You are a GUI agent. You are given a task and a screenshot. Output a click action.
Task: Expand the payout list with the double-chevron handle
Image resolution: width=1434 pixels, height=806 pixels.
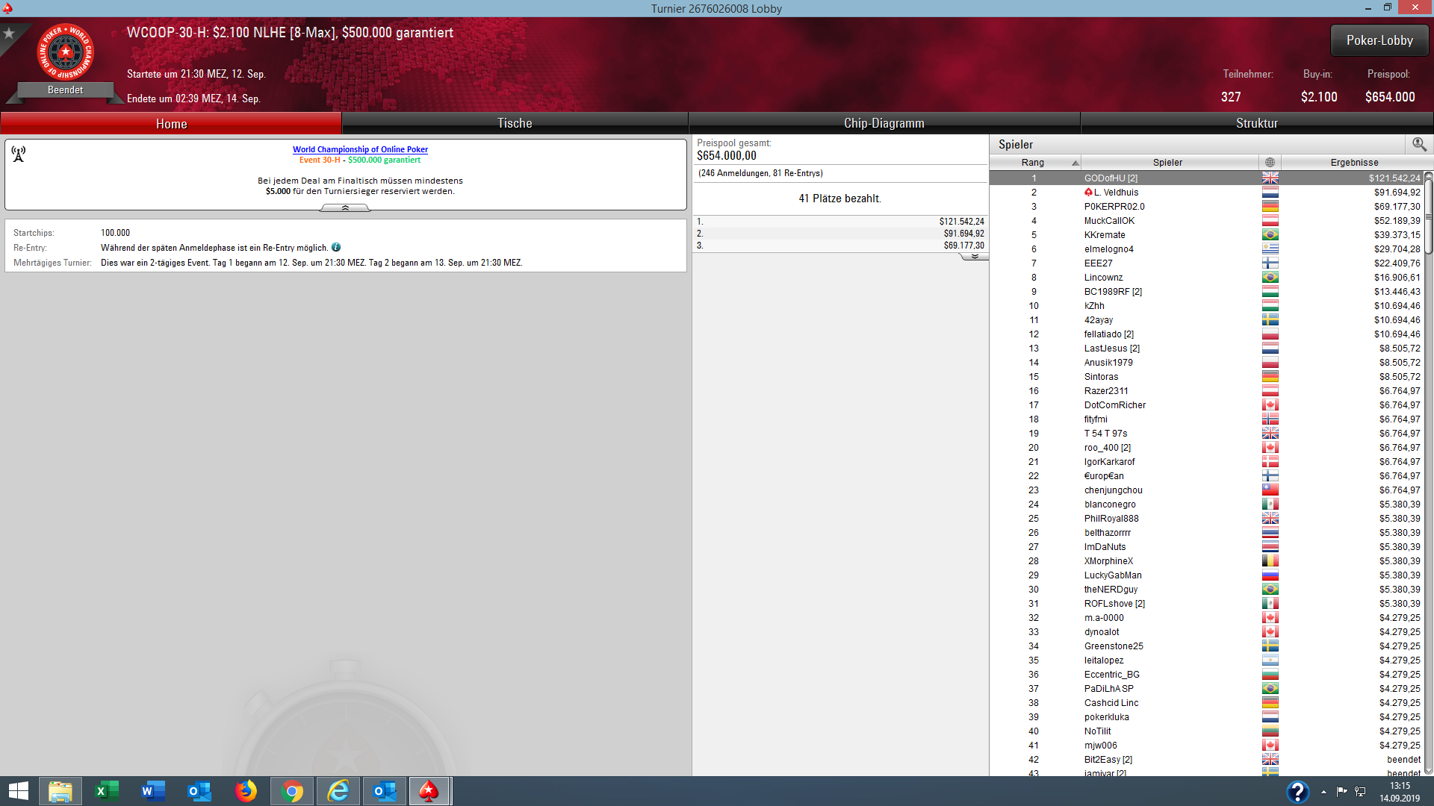click(974, 257)
